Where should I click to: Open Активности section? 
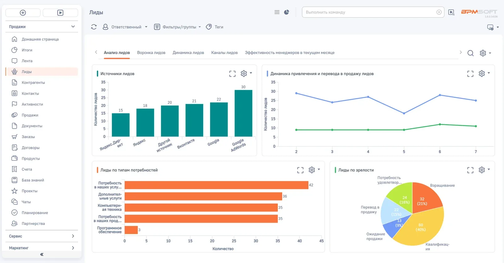click(x=42, y=104)
